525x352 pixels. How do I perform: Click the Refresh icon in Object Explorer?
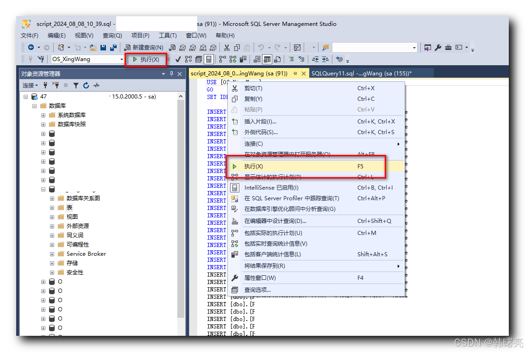[86, 85]
